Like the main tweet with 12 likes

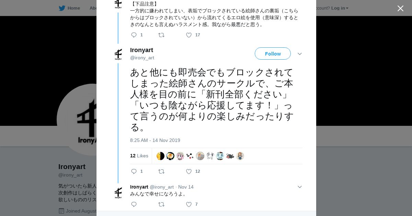pos(189,171)
